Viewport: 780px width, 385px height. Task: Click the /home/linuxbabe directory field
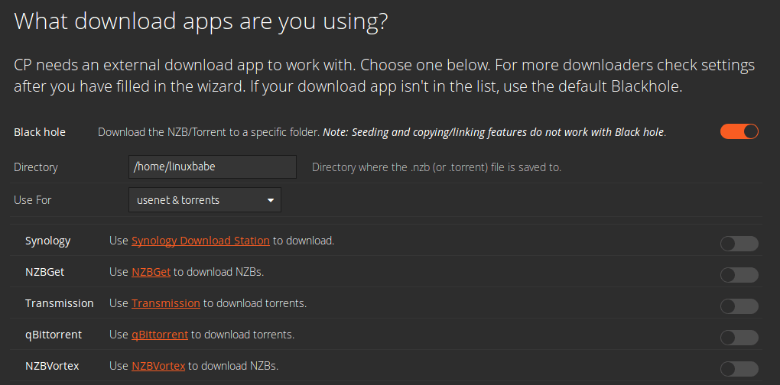tap(213, 167)
